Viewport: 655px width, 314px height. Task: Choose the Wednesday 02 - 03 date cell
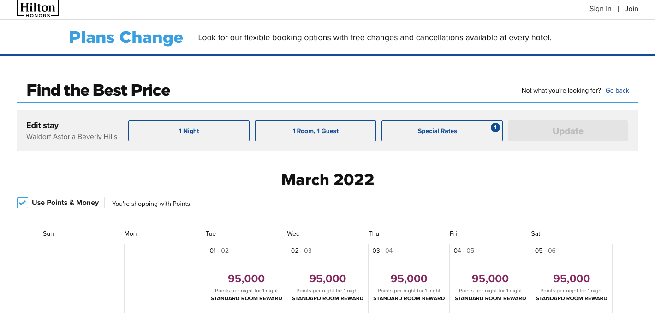coord(327,279)
